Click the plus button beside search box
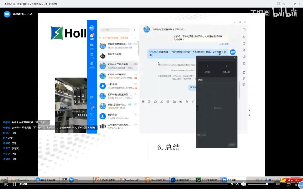Image resolution: width=303 pixels, height=189 pixels. pyautogui.click(x=134, y=30)
